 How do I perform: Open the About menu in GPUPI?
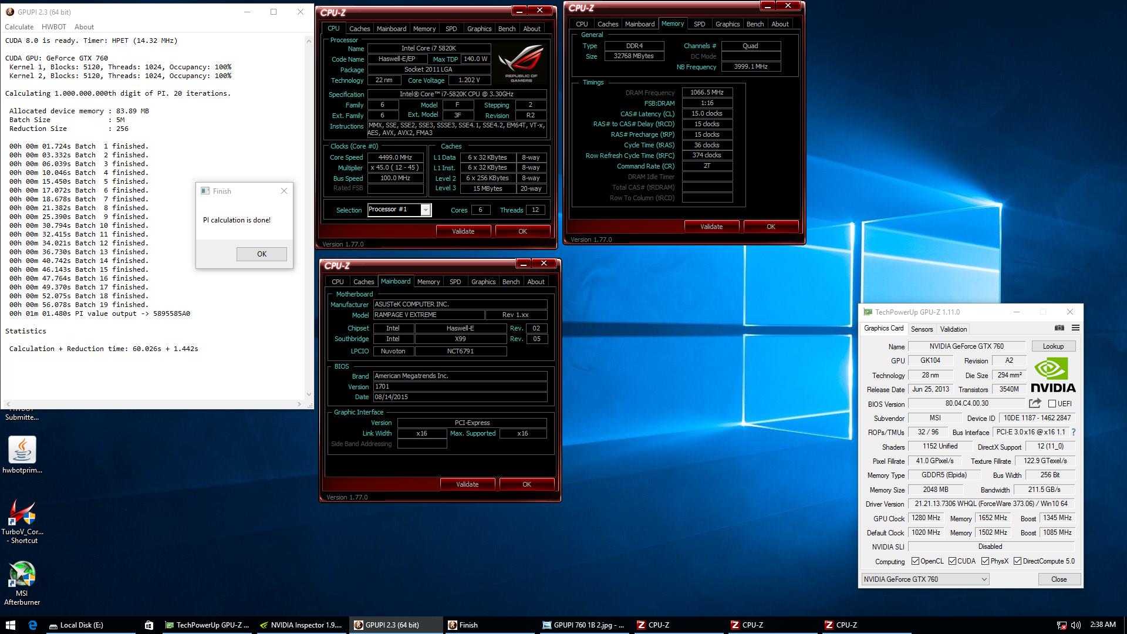[84, 27]
